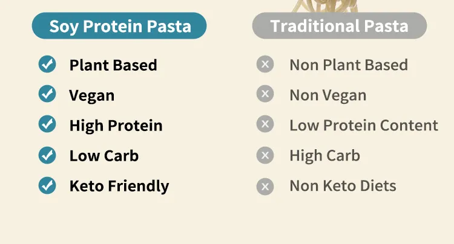Screen dimensions: 454x244
Task: Click the Keto Friendly feature text
Action: (119, 186)
